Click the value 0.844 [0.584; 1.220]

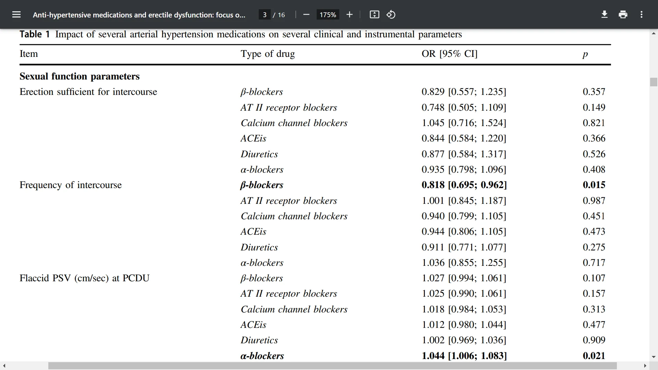(x=464, y=138)
